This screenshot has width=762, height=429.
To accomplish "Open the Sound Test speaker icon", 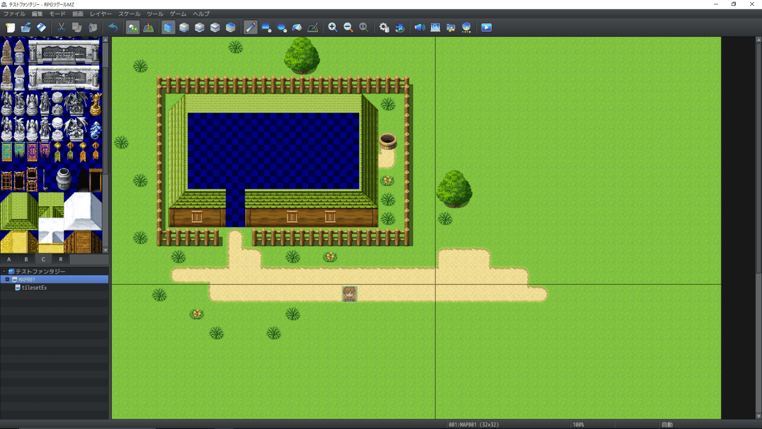I will pyautogui.click(x=420, y=27).
